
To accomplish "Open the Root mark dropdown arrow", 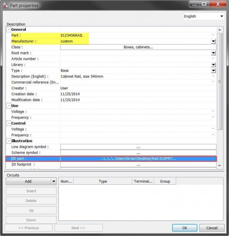I will coord(213,53).
